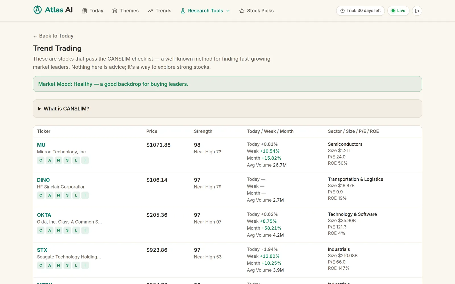The height and width of the screenshot is (284, 455).
Task: Click the flask icon beside Research Tools
Action: click(x=183, y=11)
